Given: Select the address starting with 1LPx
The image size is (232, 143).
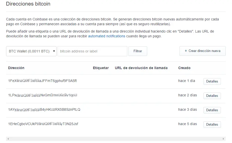Looking at the screenshot, I should [x=43, y=95].
